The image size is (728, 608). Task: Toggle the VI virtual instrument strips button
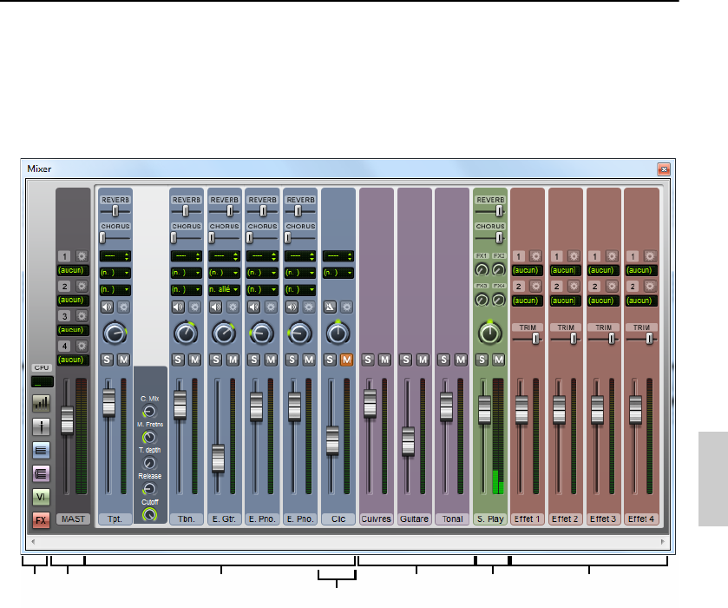42,497
